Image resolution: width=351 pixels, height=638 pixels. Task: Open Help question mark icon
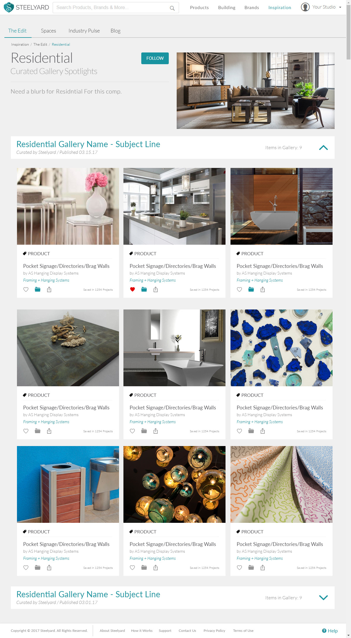point(324,631)
